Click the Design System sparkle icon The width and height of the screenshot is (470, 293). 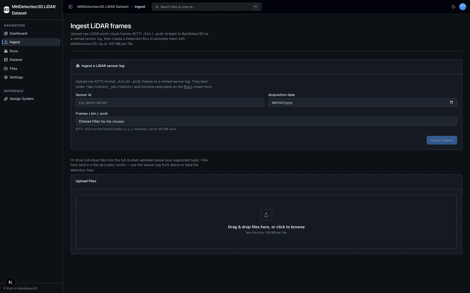coord(6,99)
